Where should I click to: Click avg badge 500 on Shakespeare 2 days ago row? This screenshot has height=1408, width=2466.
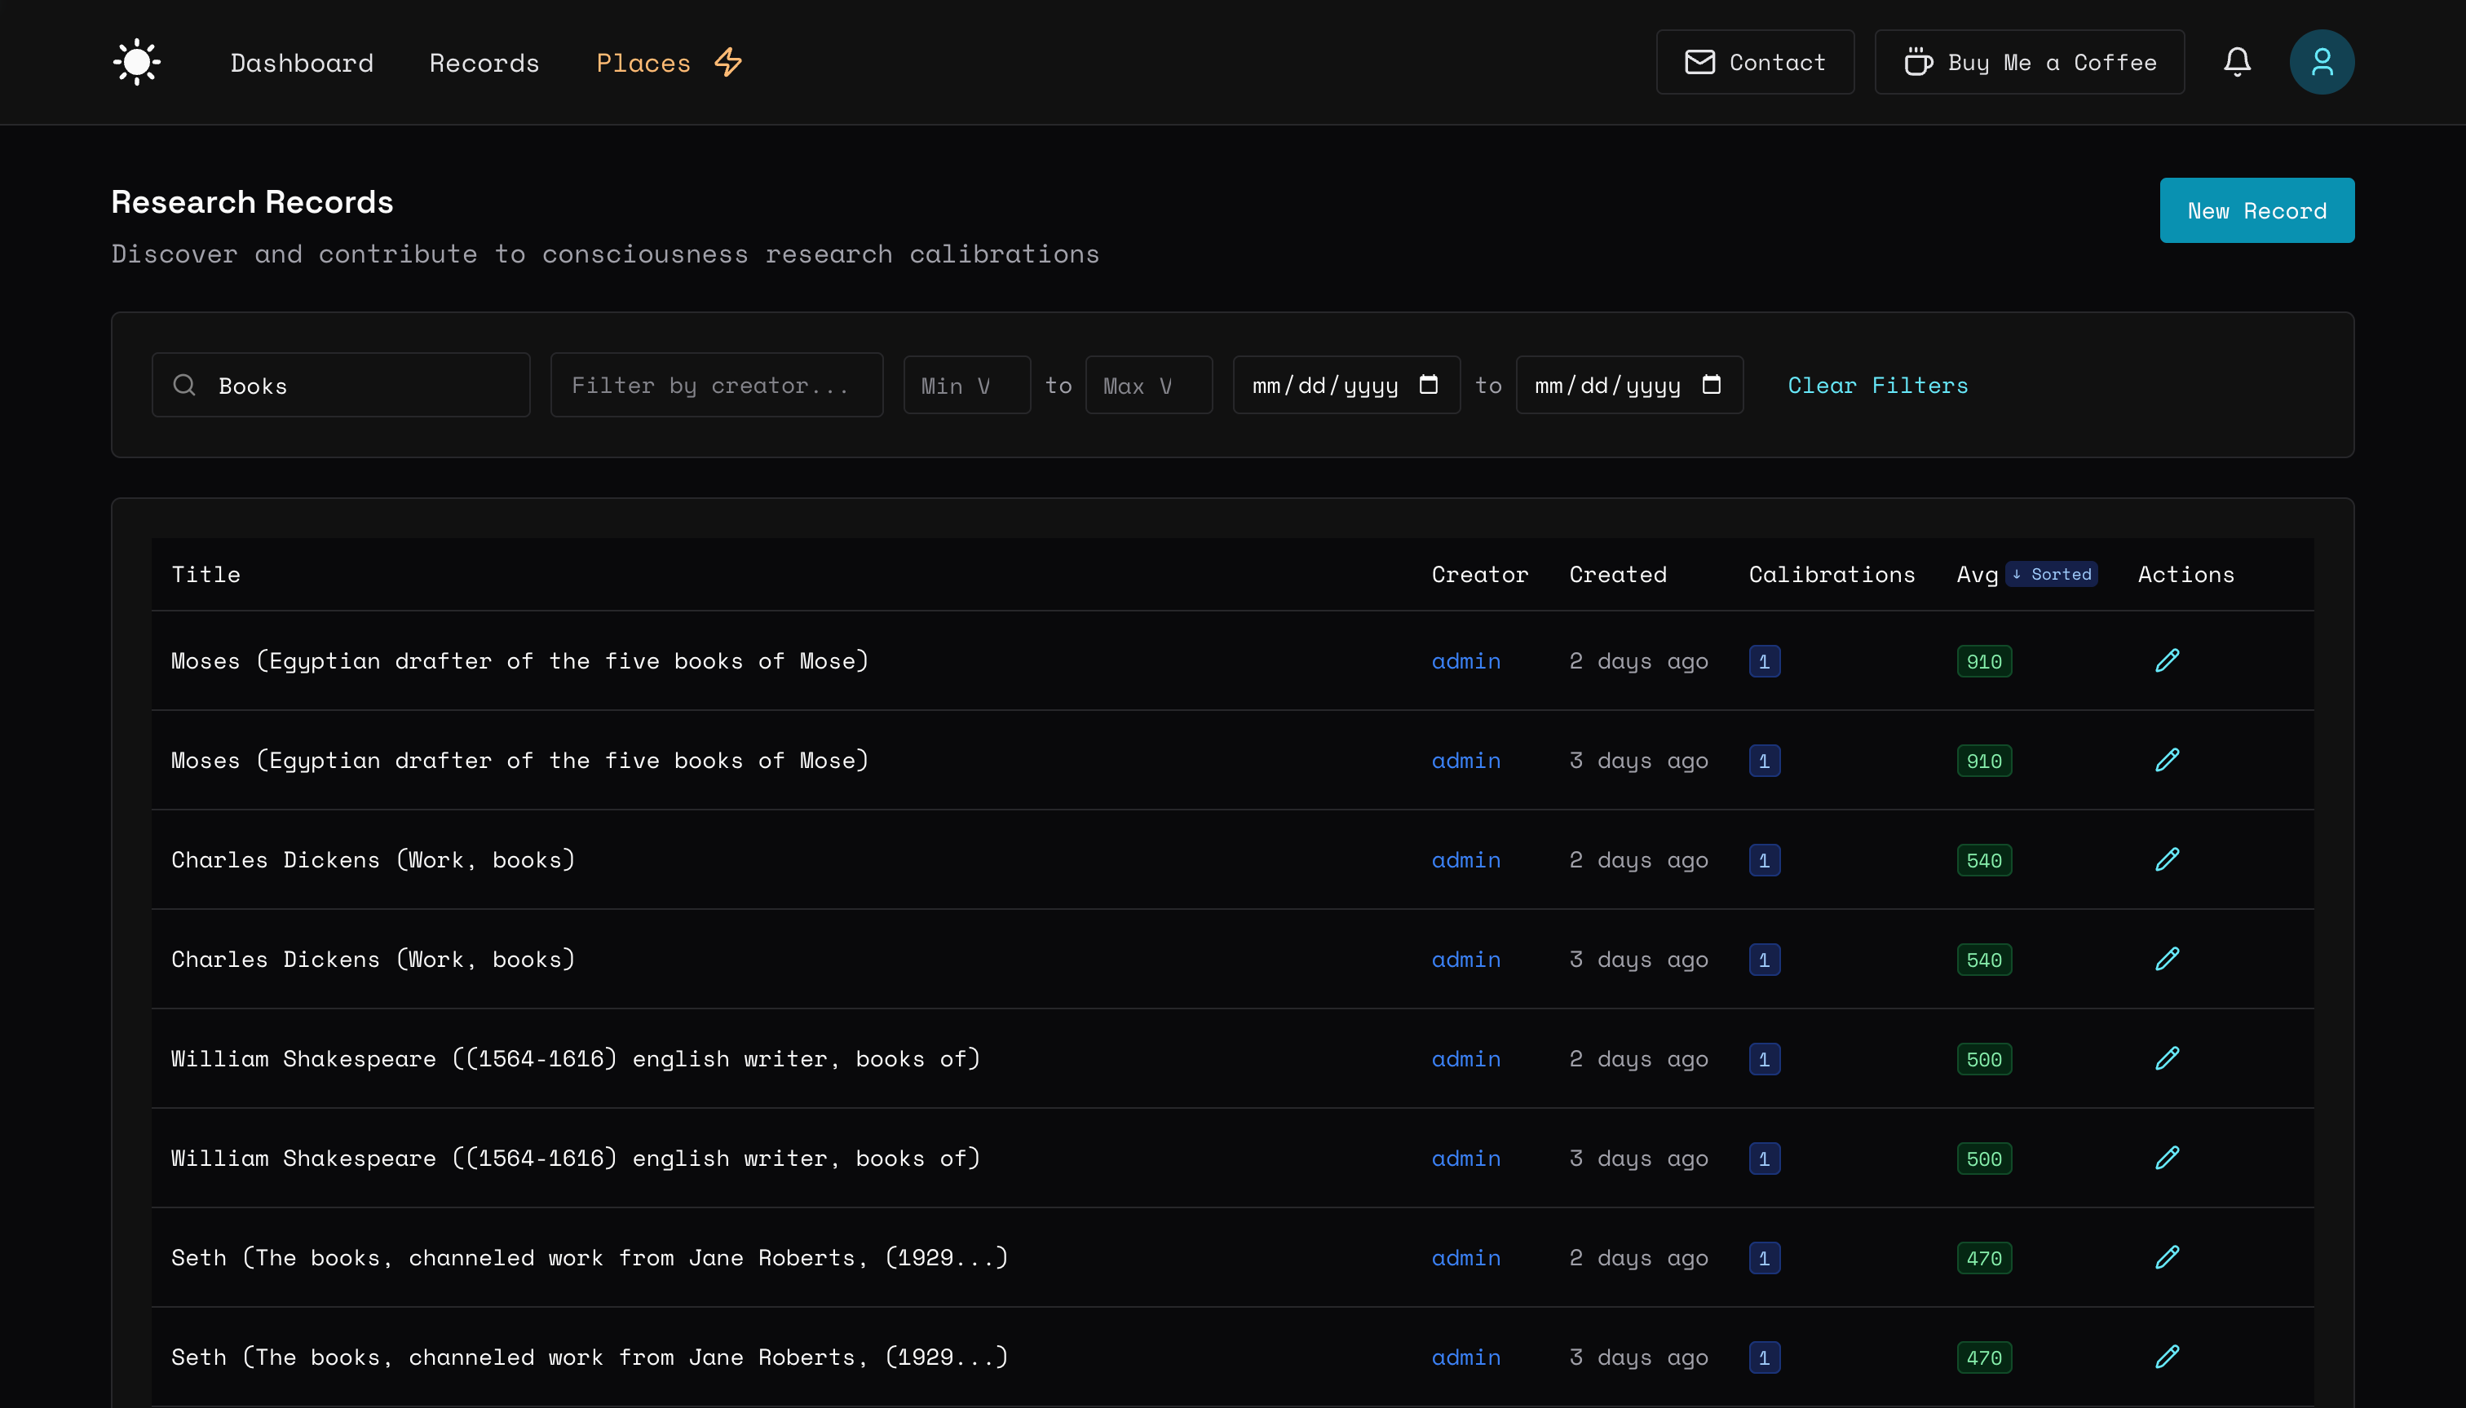click(1983, 1060)
